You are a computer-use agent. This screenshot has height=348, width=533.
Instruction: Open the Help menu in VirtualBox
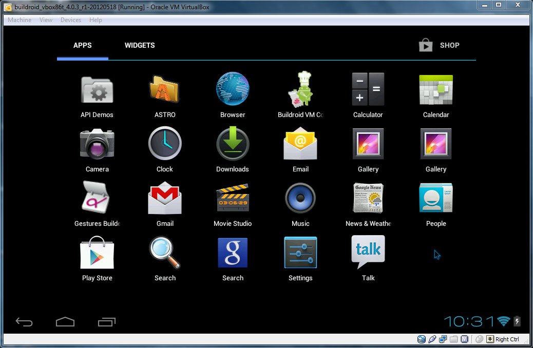pyautogui.click(x=96, y=20)
